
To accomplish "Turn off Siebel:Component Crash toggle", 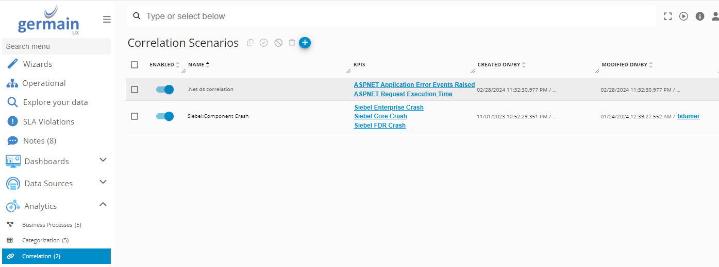I will point(165,116).
